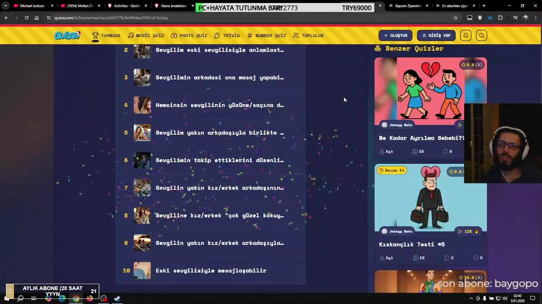Go back in browser history

click(x=6, y=18)
